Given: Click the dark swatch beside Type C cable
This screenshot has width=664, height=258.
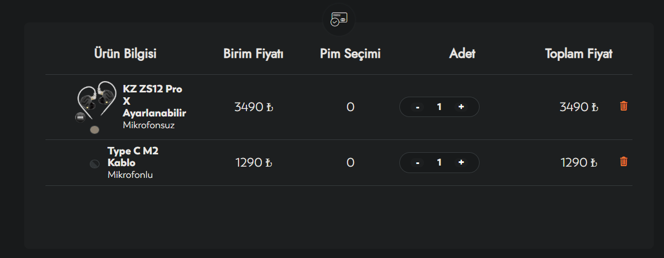Looking at the screenshot, I should point(95,164).
